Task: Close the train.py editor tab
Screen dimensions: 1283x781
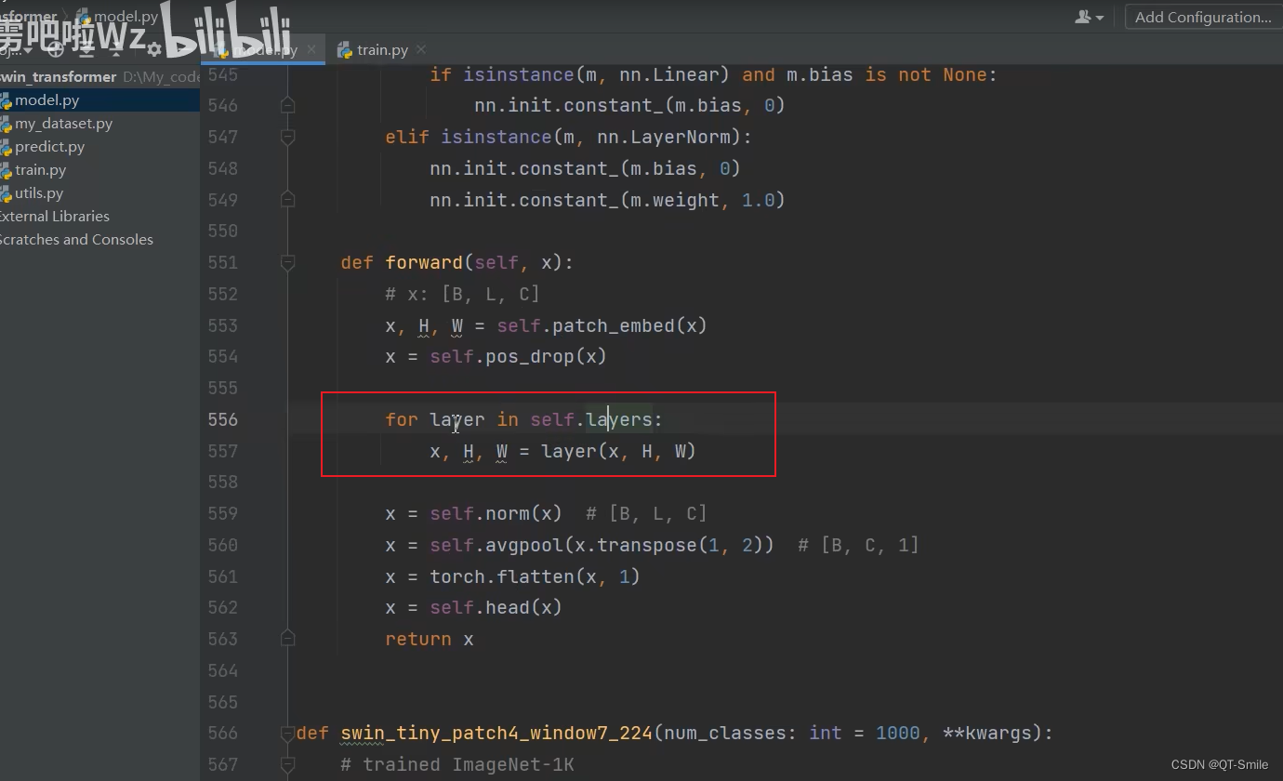Action: pos(421,49)
